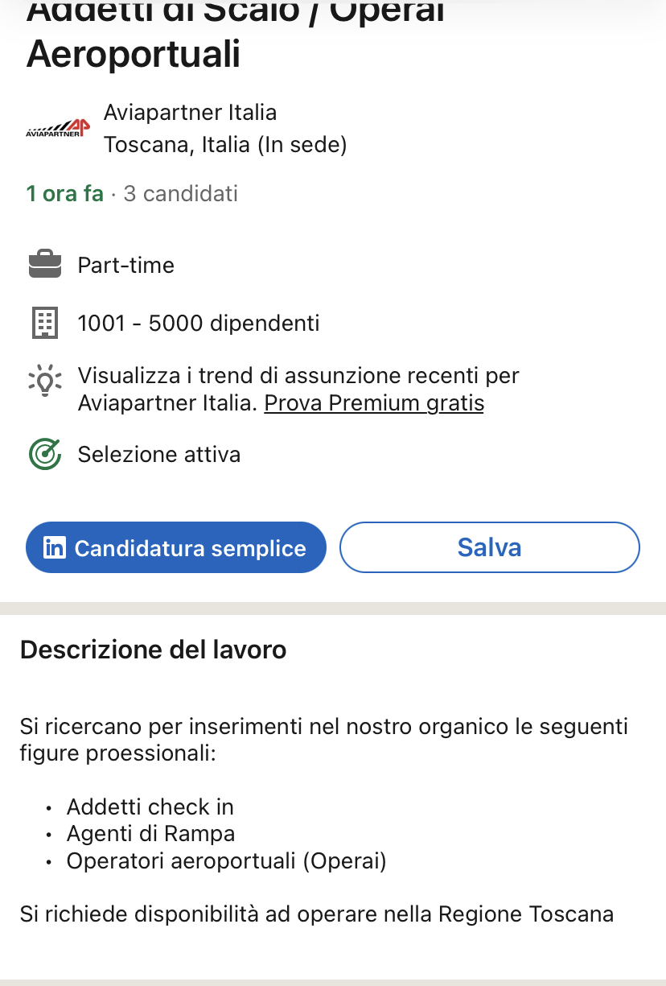
Task: Click the Part-time job type label
Action: [125, 266]
